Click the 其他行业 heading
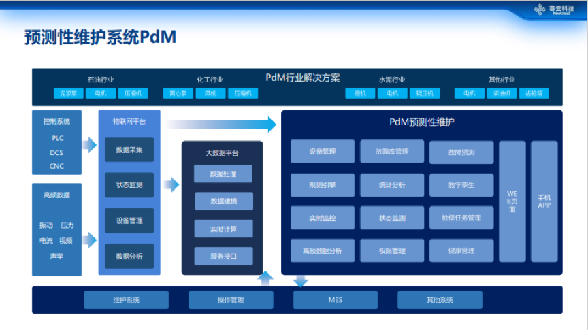Viewport: 588px width, 330px height. 502,80
